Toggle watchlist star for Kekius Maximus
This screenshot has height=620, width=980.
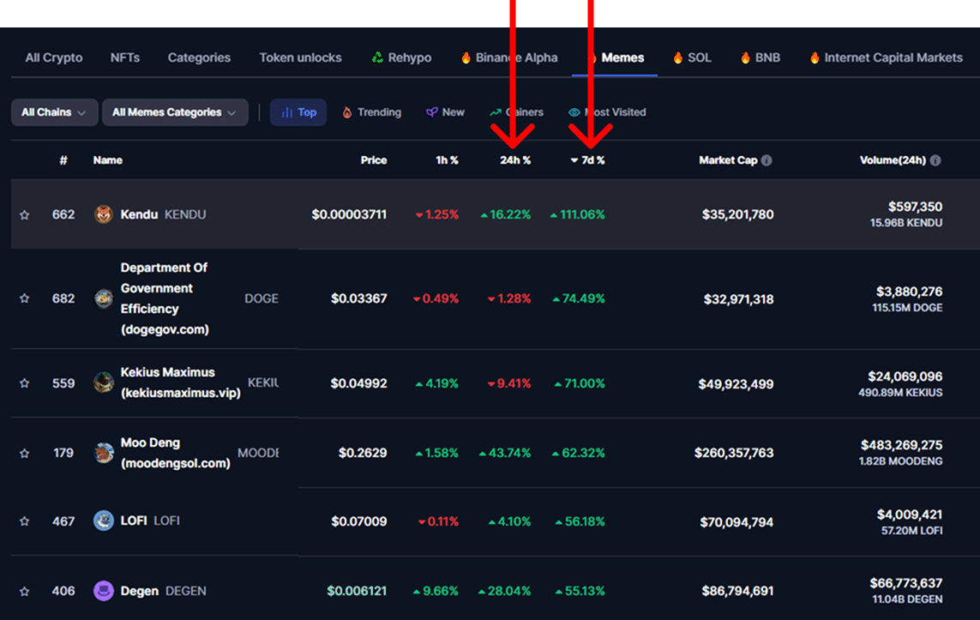click(x=24, y=383)
